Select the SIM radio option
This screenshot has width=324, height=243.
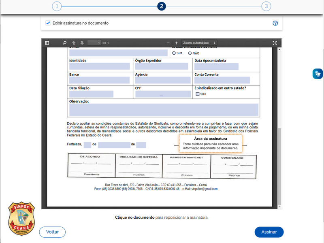point(174,53)
